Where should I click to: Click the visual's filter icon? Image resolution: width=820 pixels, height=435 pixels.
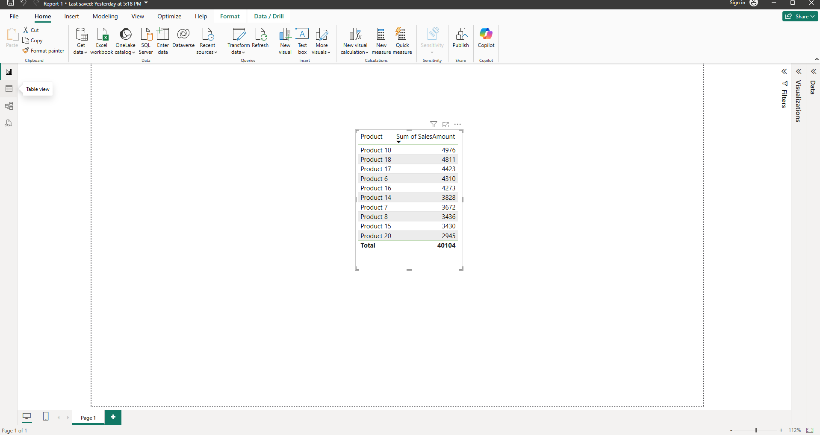click(434, 124)
